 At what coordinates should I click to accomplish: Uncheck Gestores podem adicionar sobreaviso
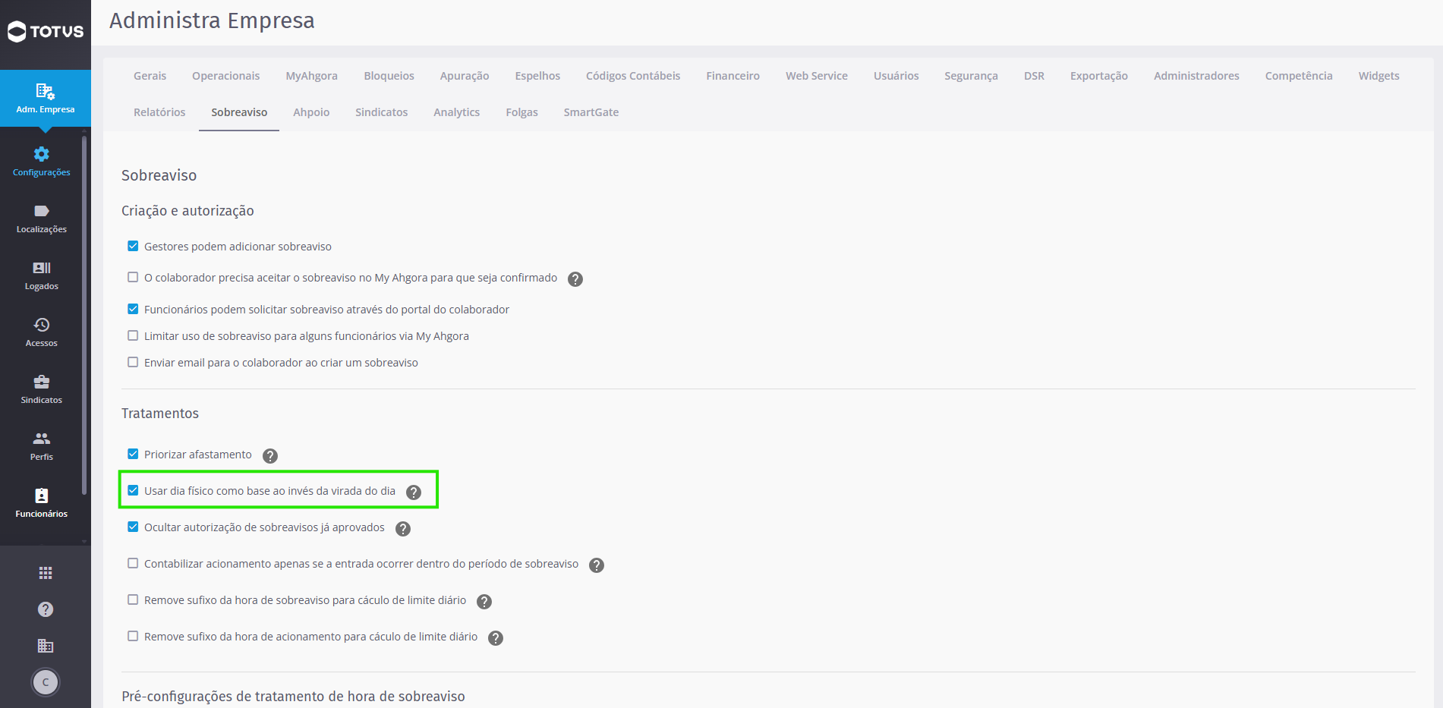pos(133,246)
